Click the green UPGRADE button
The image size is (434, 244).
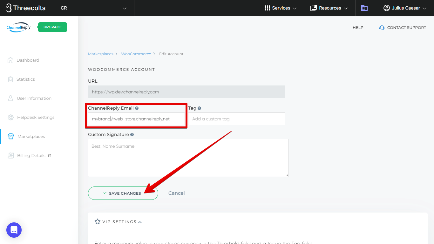[52, 27]
